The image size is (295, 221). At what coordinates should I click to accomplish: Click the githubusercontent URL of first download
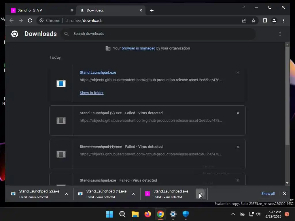coord(150,80)
